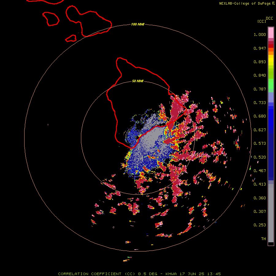
Task: Click the 0.893 value on the color scale
Action: (260, 62)
